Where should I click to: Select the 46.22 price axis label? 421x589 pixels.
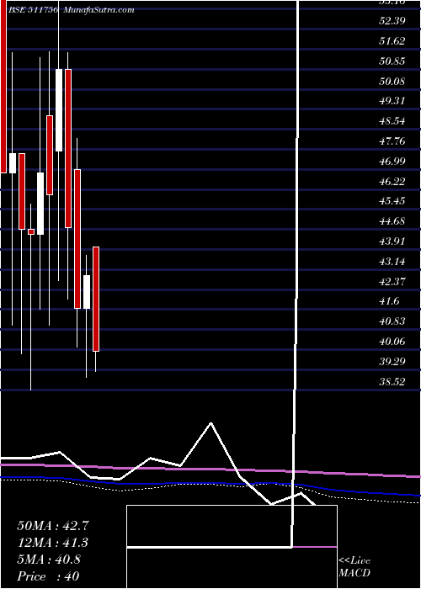(x=392, y=182)
